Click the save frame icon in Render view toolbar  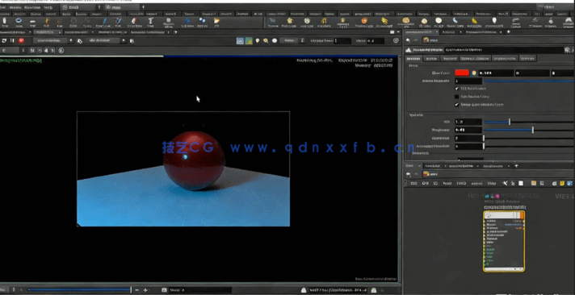(240, 40)
